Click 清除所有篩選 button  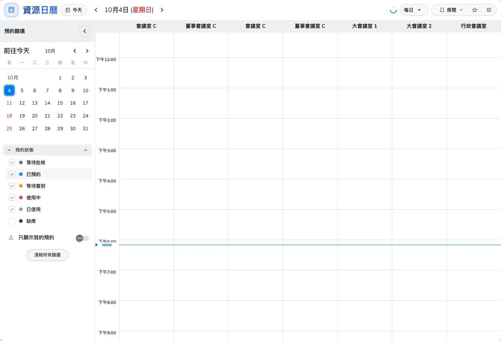tap(48, 255)
